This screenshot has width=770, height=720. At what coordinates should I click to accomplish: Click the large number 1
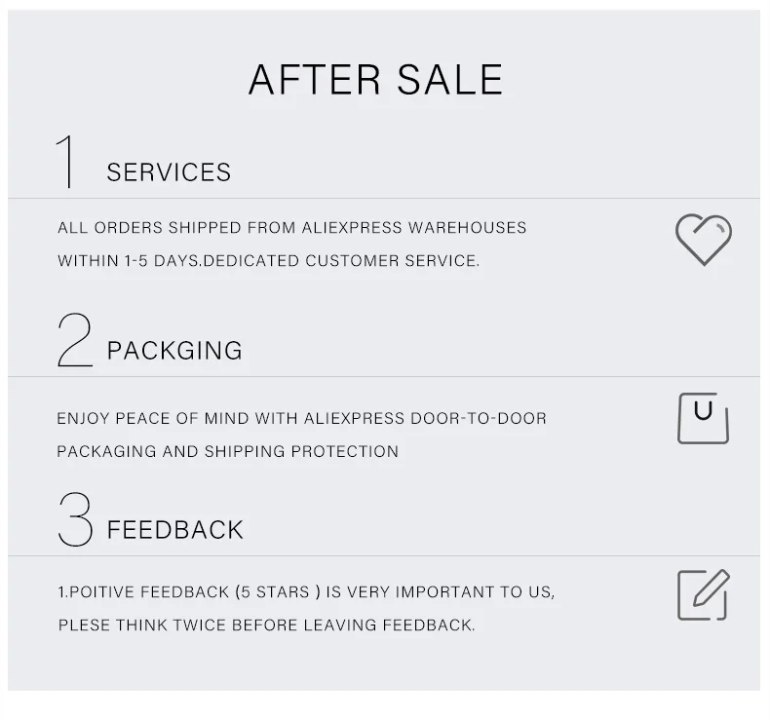tap(67, 162)
